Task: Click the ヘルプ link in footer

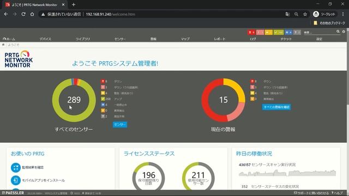Action: (x=337, y=193)
